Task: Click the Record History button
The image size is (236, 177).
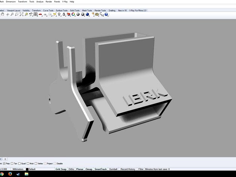Action: (127, 169)
